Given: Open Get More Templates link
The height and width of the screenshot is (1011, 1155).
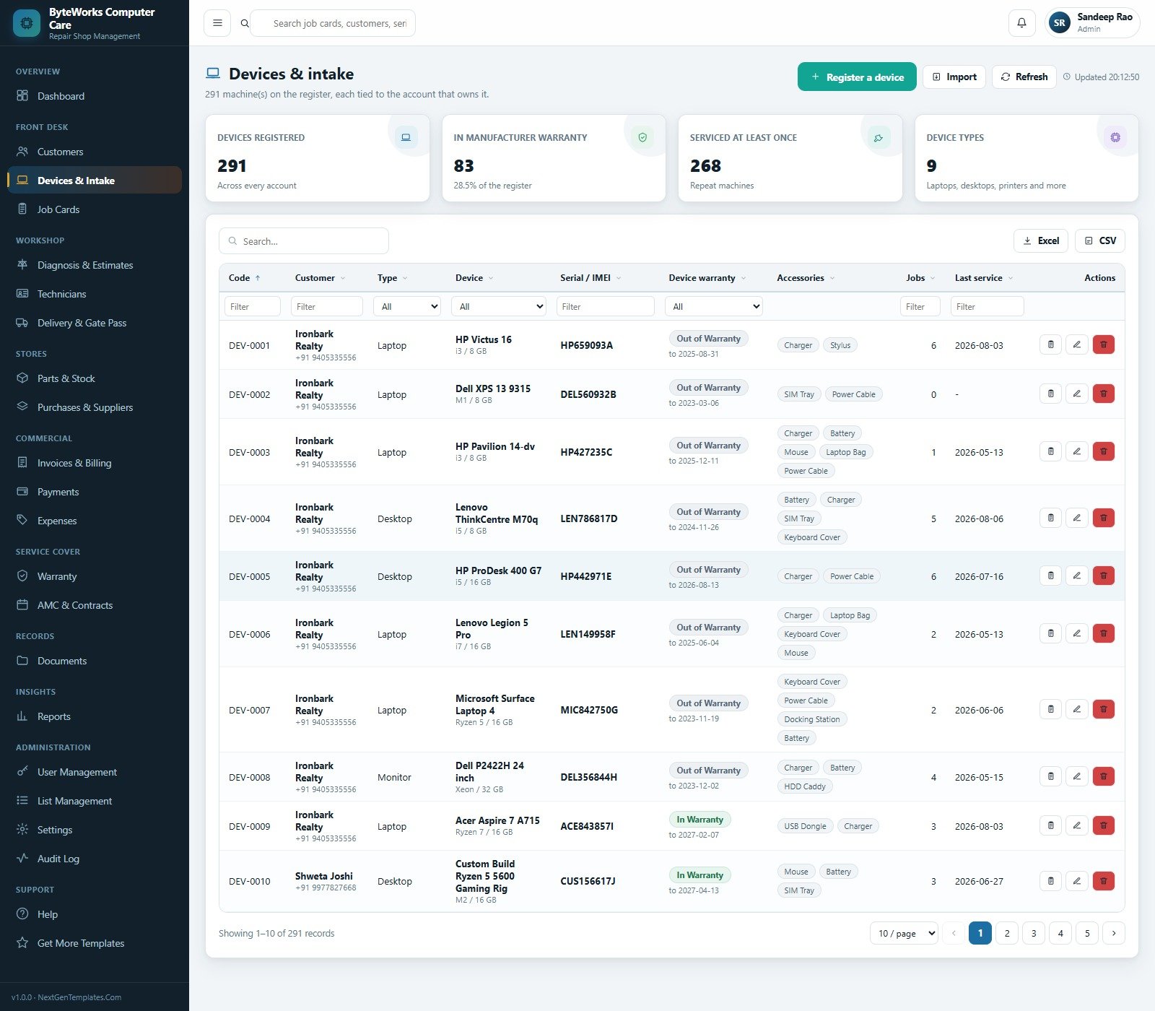Looking at the screenshot, I should pos(95,943).
